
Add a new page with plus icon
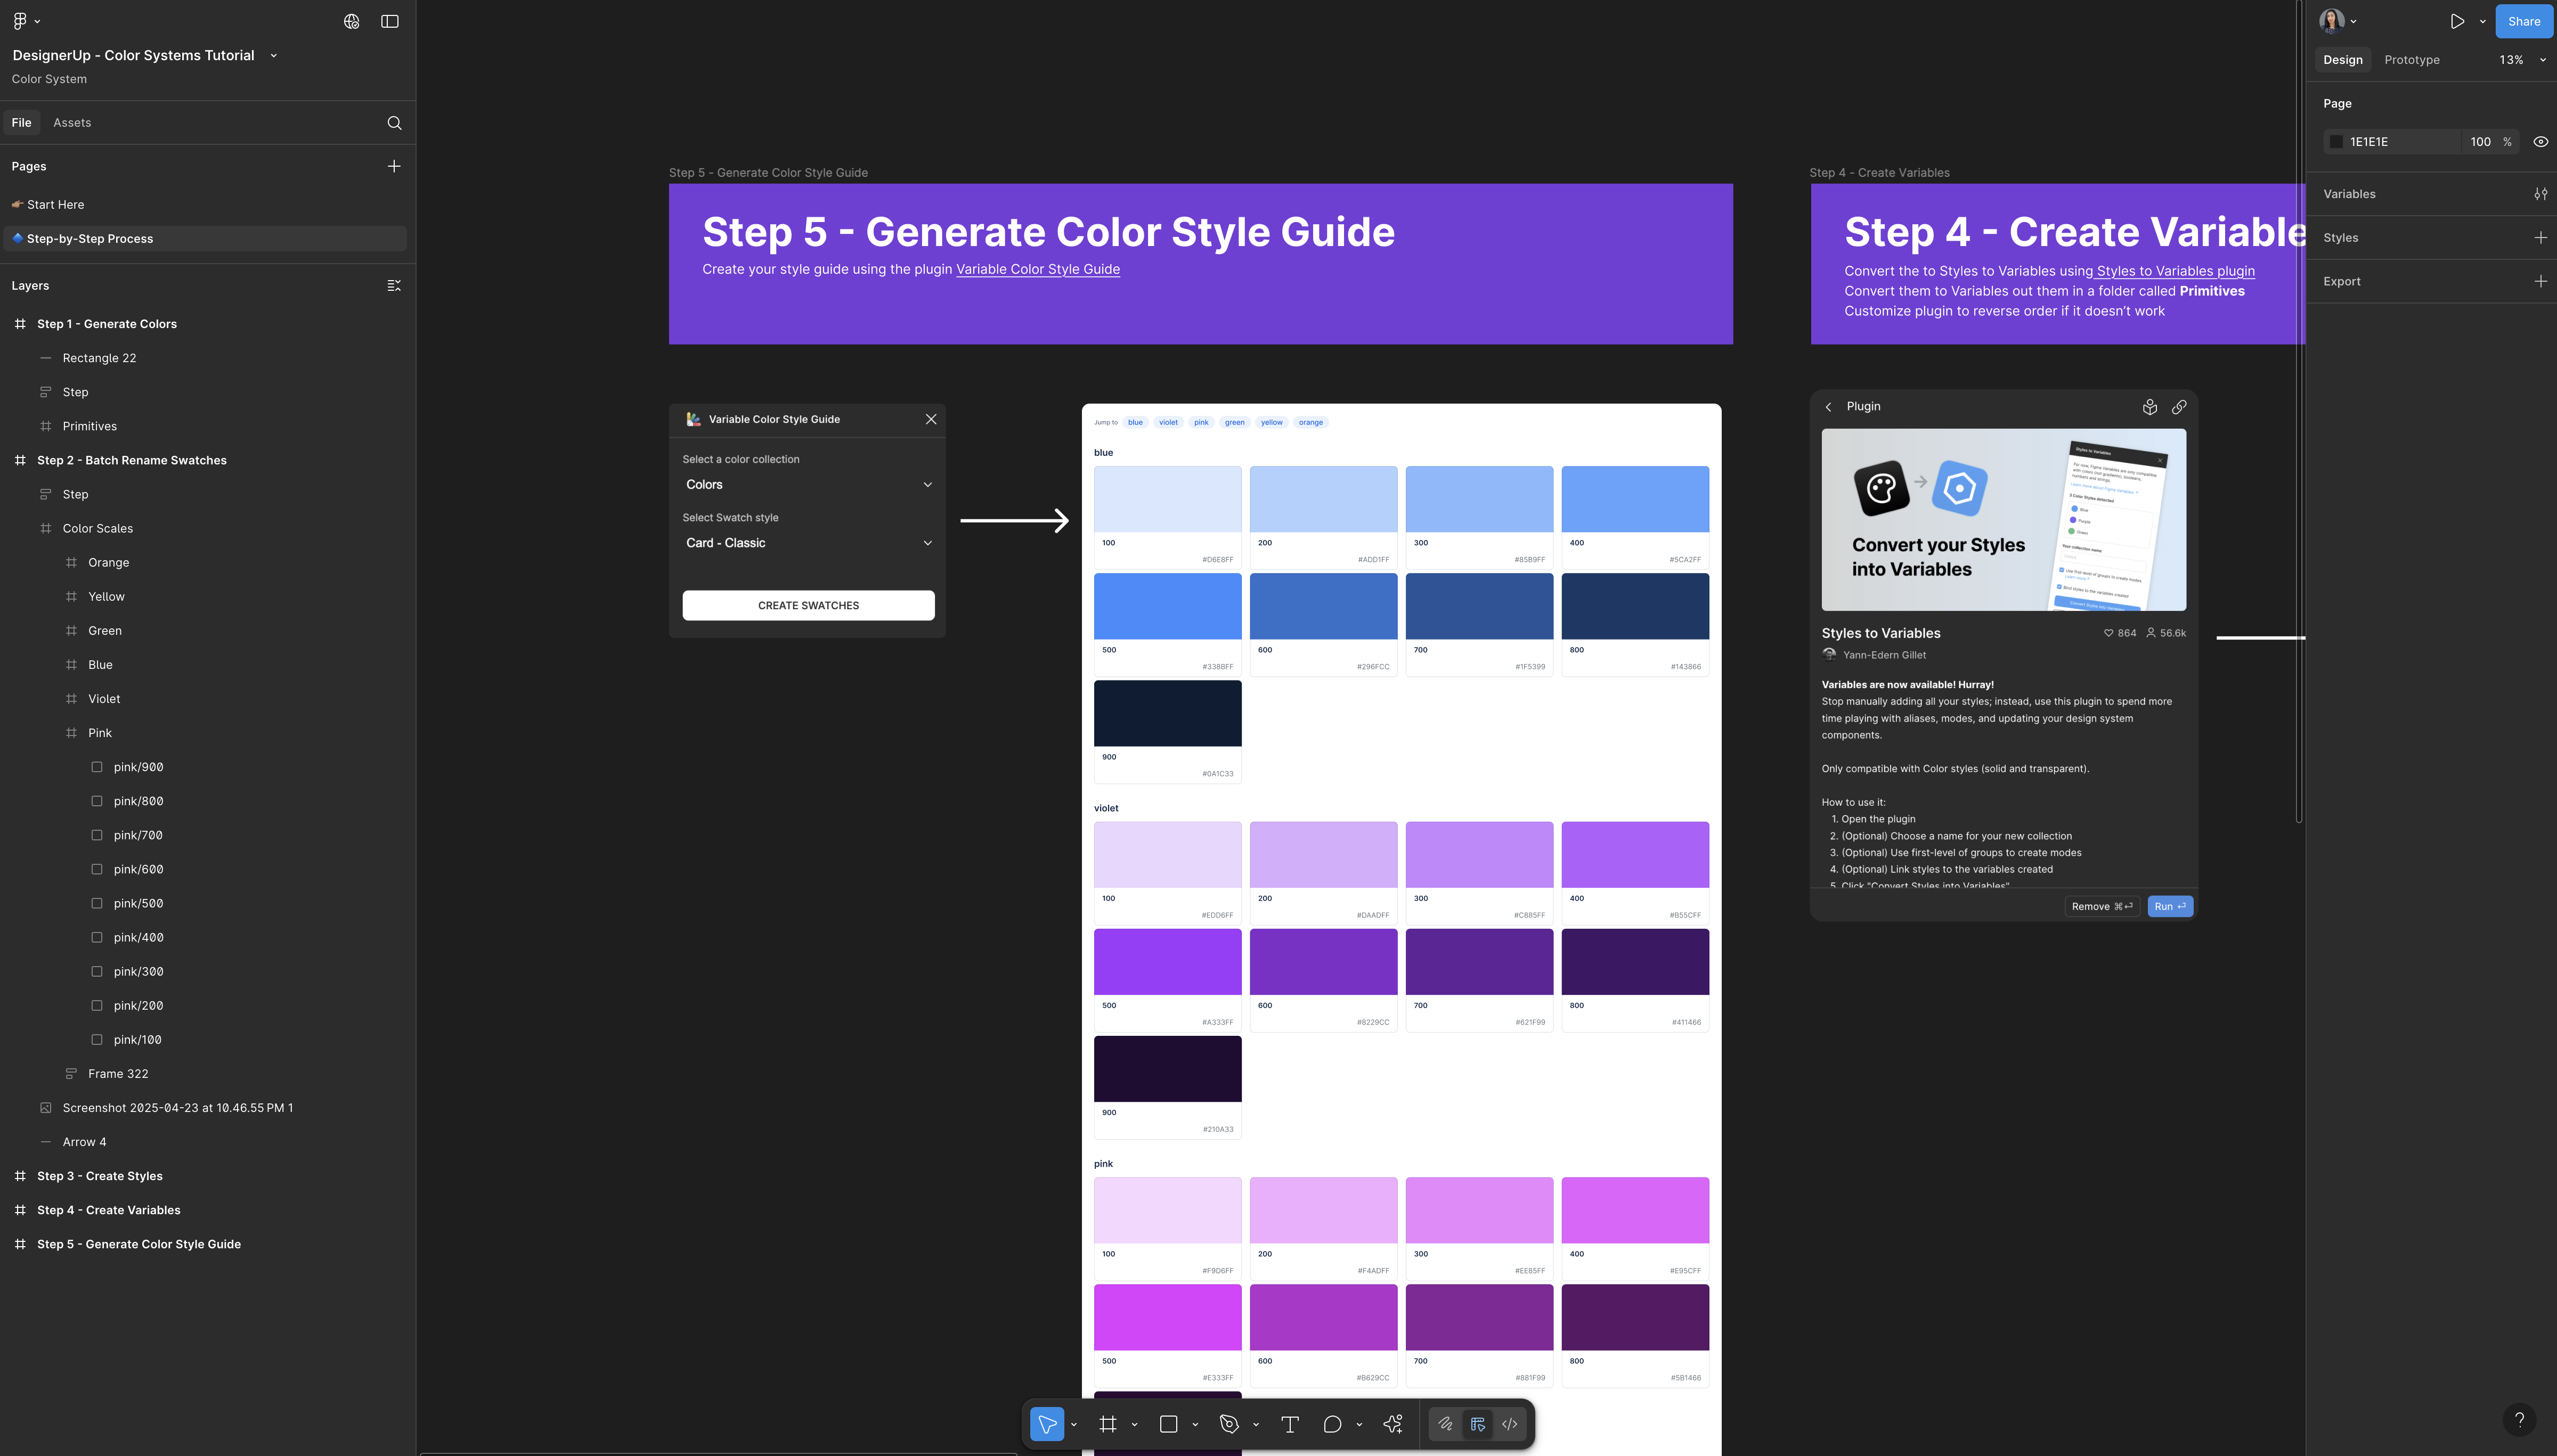click(x=394, y=166)
